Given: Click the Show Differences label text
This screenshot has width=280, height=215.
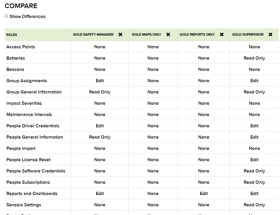Looking at the screenshot, I should coord(28,16).
